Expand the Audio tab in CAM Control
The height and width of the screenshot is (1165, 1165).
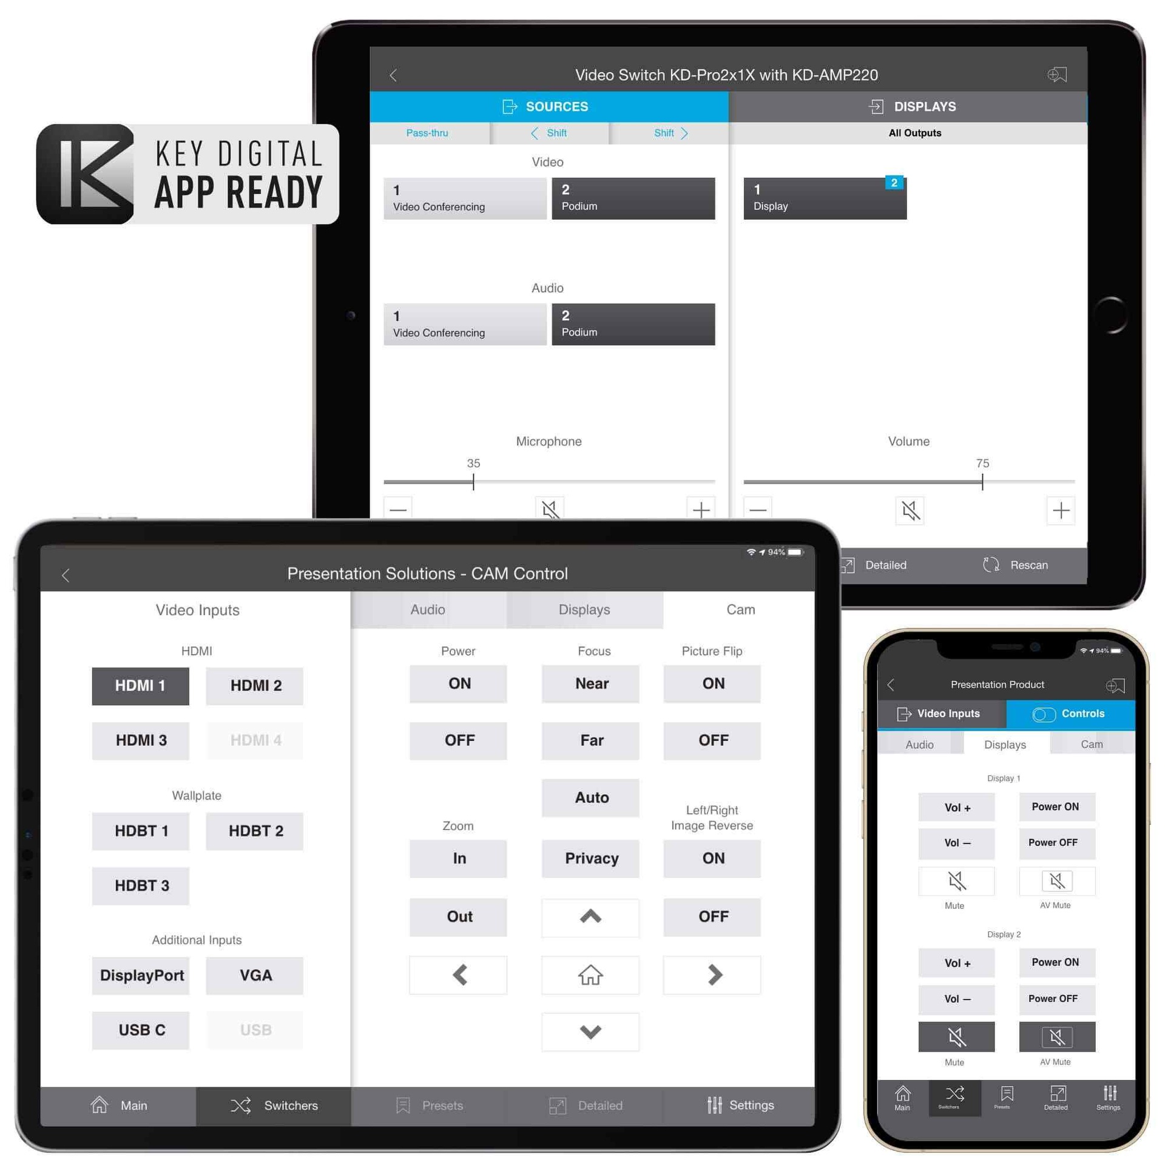click(426, 610)
